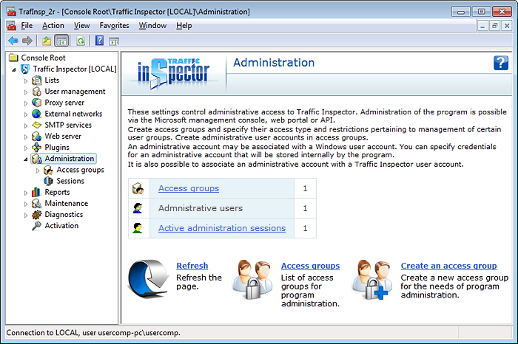Click the Lists node icon

click(37, 80)
